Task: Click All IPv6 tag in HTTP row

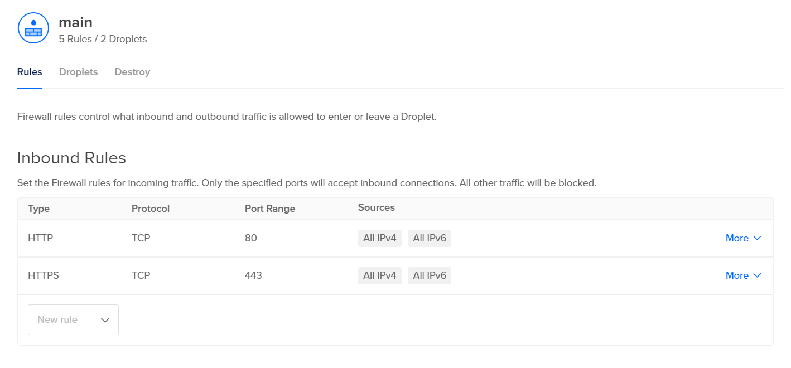Action: tap(429, 238)
